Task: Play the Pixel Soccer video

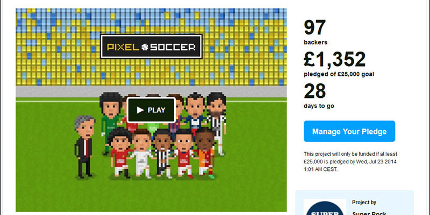Action: tap(151, 110)
